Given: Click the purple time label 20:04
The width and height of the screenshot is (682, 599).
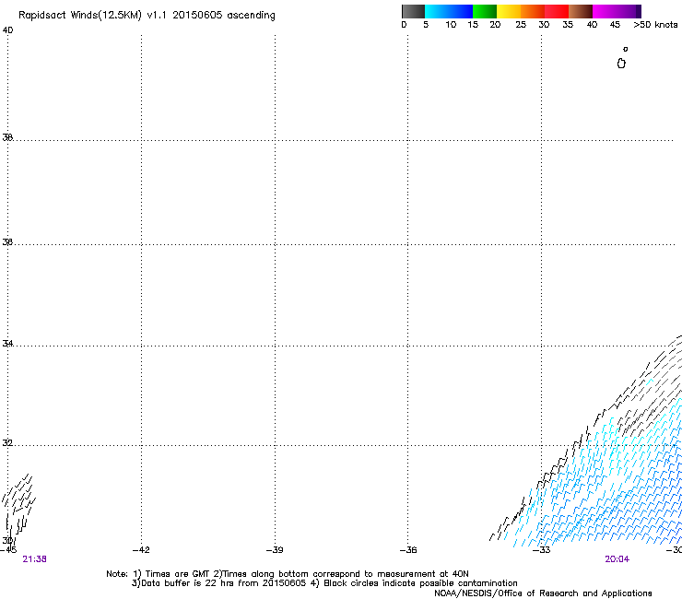Looking at the screenshot, I should [617, 559].
